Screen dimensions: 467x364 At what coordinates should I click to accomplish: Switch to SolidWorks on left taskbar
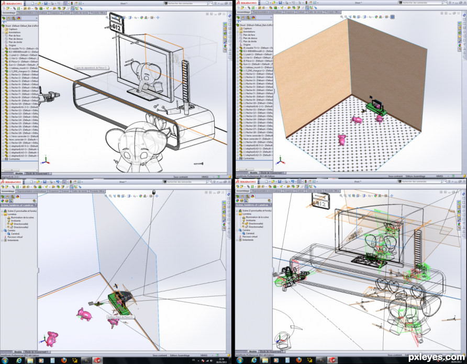[97, 360]
